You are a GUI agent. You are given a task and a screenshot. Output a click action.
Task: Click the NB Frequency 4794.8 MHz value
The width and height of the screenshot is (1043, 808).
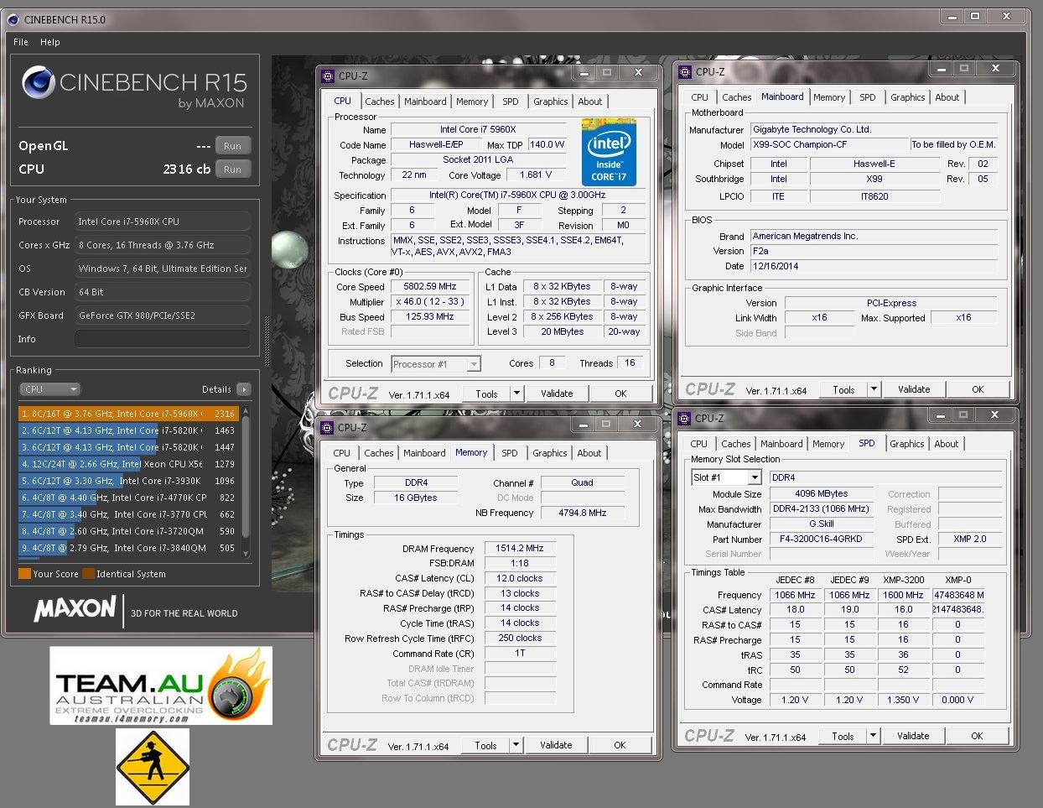[x=583, y=513]
